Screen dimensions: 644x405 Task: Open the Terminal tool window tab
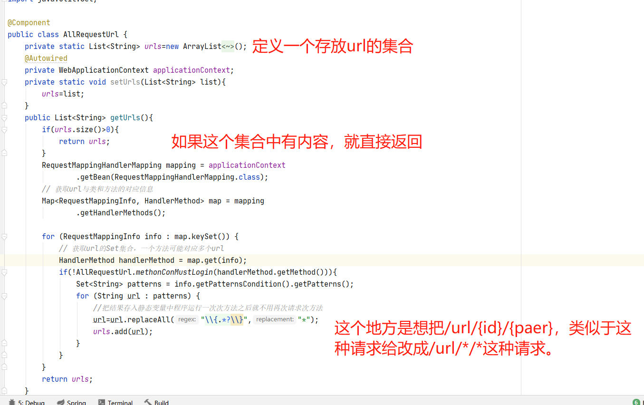(115, 403)
